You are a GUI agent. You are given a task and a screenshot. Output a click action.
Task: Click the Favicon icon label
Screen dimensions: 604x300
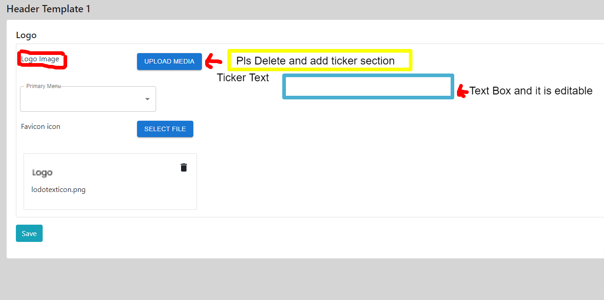(x=41, y=126)
